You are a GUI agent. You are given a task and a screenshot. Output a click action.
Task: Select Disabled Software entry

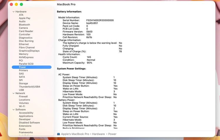pyautogui.click(x=29, y=123)
